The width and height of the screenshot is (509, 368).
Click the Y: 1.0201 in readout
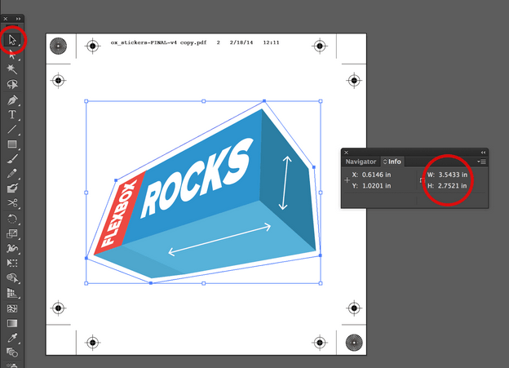click(x=371, y=186)
